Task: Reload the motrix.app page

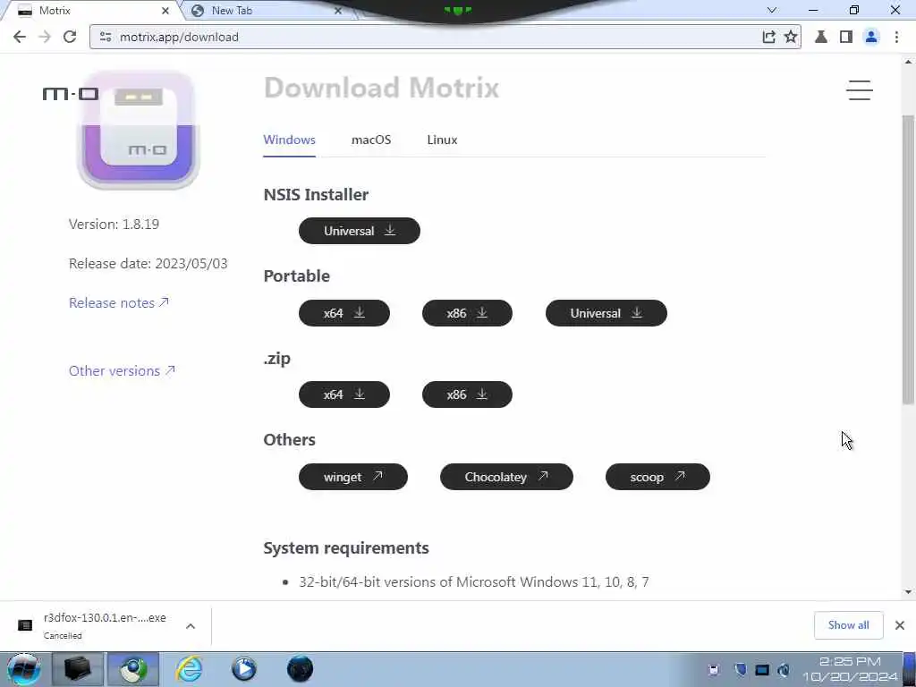Action: tap(70, 37)
